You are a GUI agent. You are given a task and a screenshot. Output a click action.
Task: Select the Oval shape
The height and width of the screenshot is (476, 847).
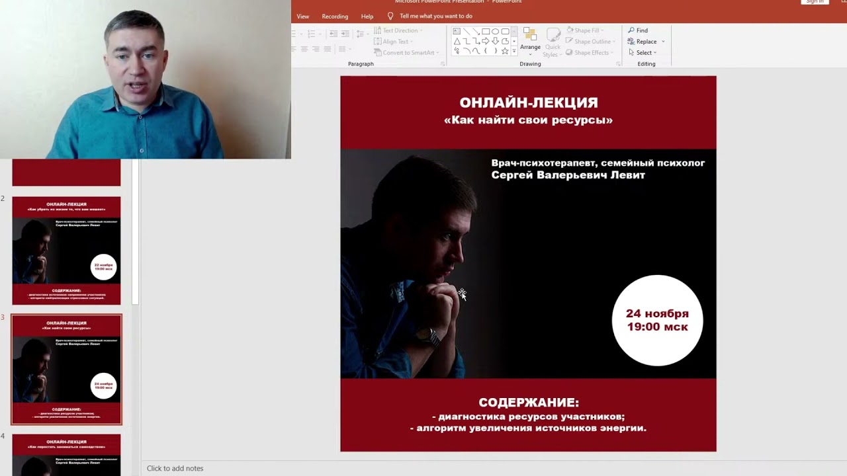[x=495, y=31]
